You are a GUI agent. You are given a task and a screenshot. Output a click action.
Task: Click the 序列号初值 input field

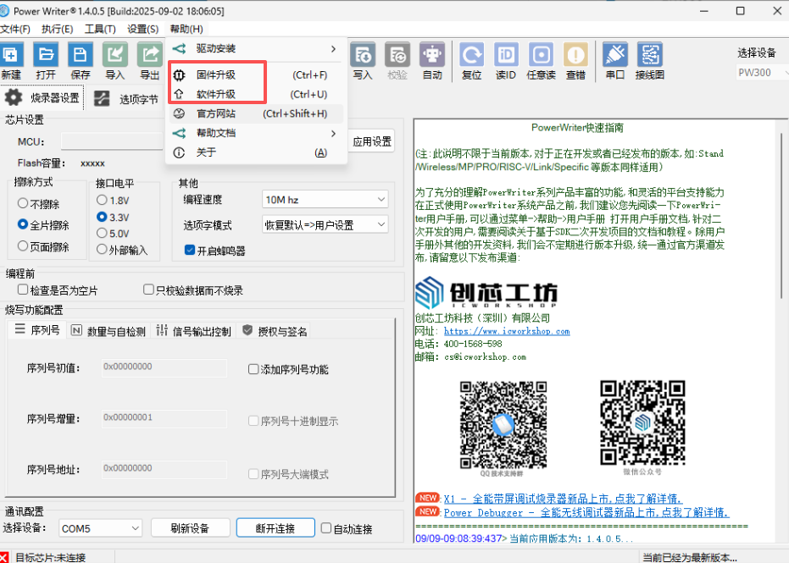[164, 367]
